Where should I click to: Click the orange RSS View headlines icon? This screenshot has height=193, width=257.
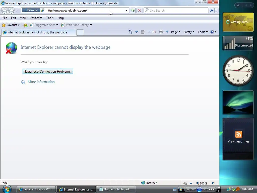(x=238, y=134)
